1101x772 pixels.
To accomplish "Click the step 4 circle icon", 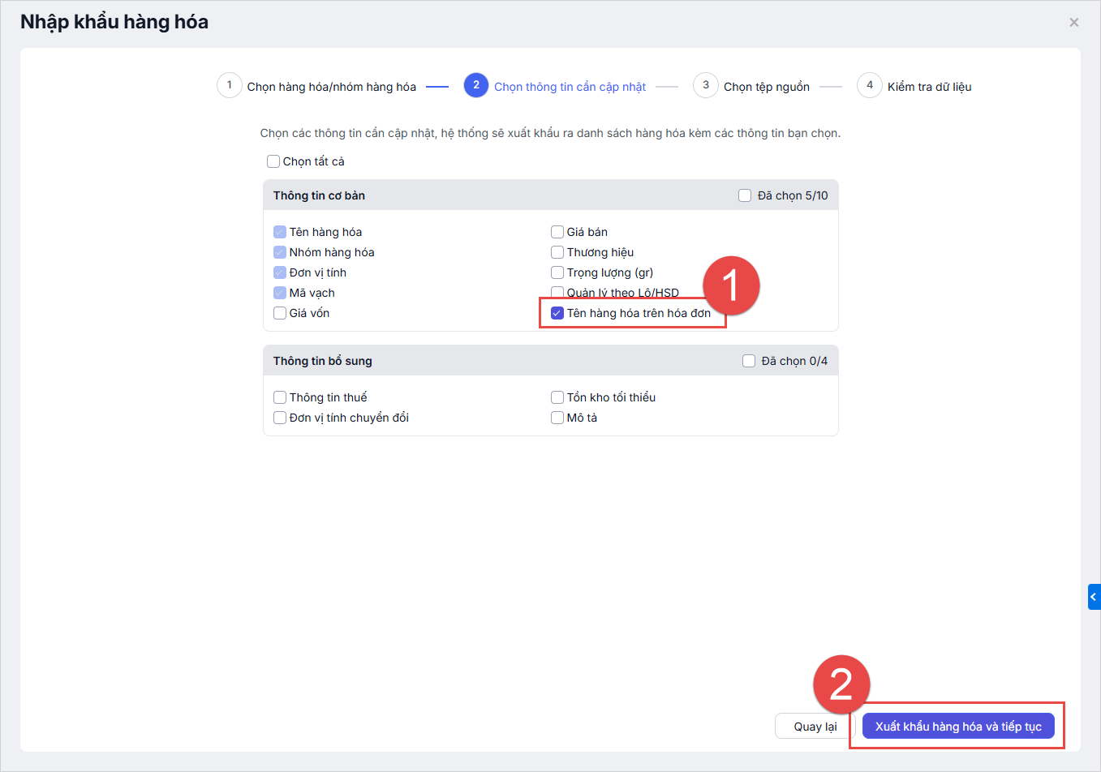I will coord(870,85).
